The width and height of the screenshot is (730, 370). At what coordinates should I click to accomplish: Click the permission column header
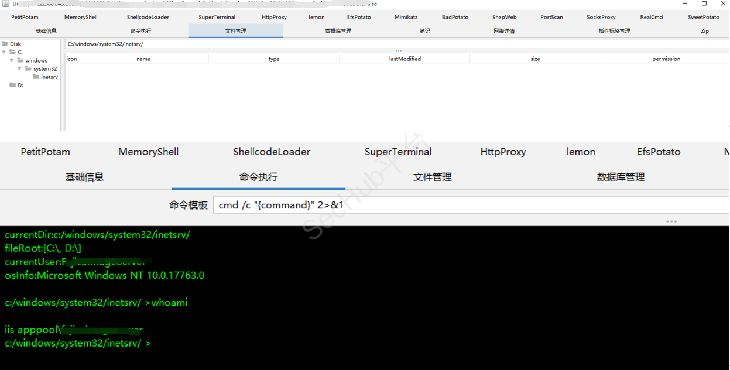[x=666, y=59]
